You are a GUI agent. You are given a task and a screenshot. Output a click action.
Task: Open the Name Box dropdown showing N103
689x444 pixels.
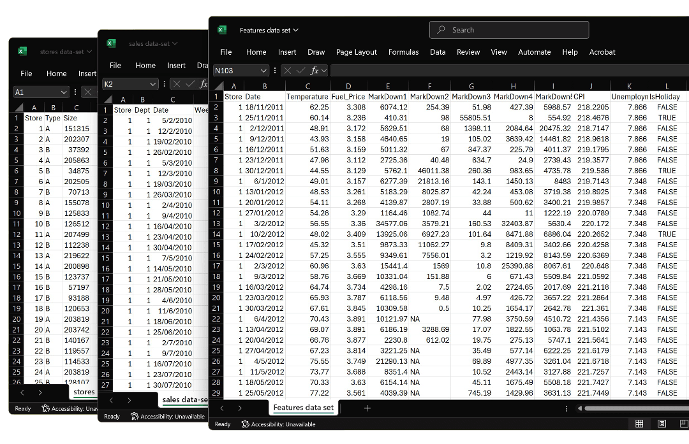pyautogui.click(x=263, y=70)
